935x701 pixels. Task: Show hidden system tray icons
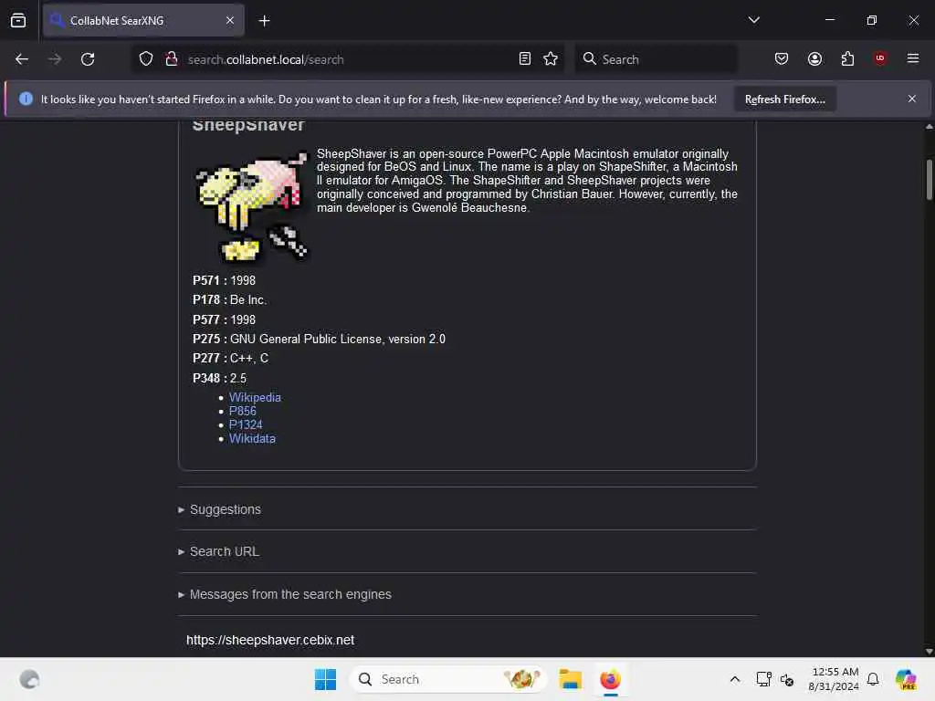coord(735,679)
